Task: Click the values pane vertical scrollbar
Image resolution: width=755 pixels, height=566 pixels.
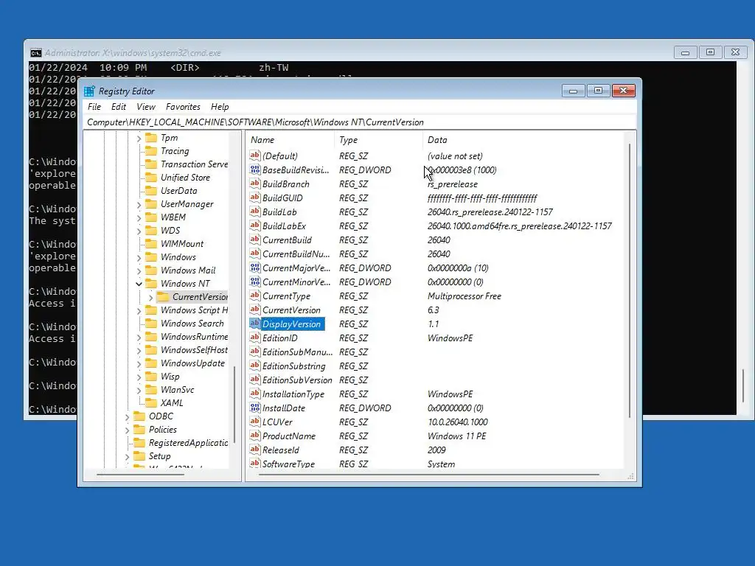Action: [630, 281]
